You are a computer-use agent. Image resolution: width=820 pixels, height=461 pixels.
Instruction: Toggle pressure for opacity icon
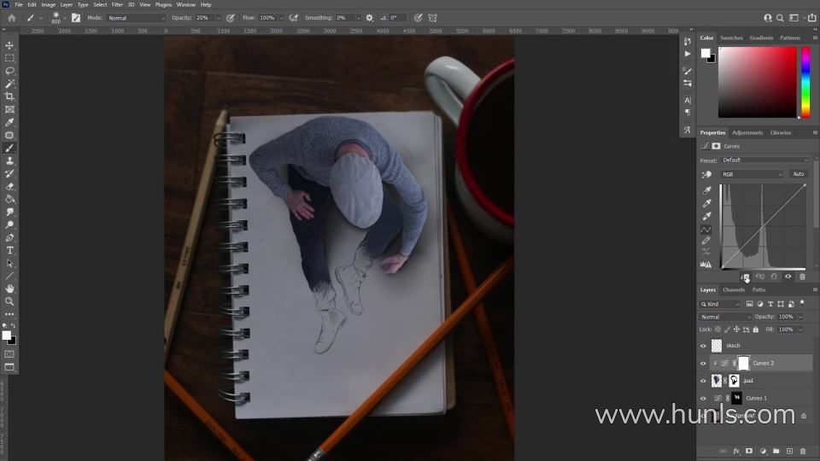231,18
